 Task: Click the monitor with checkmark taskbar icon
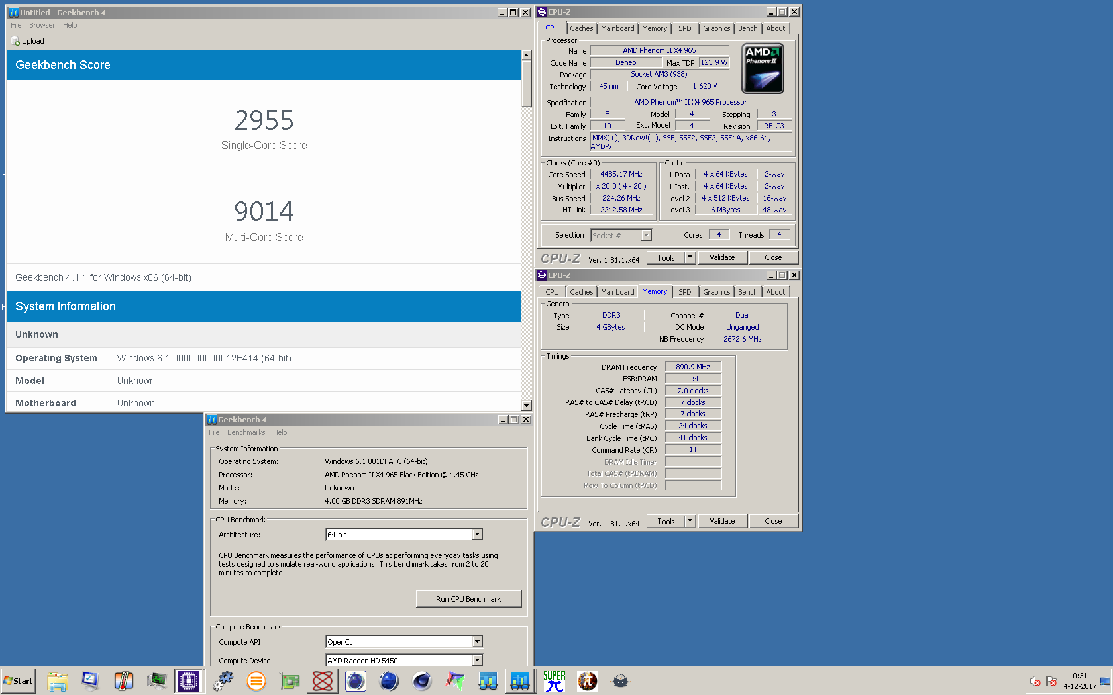tap(90, 681)
